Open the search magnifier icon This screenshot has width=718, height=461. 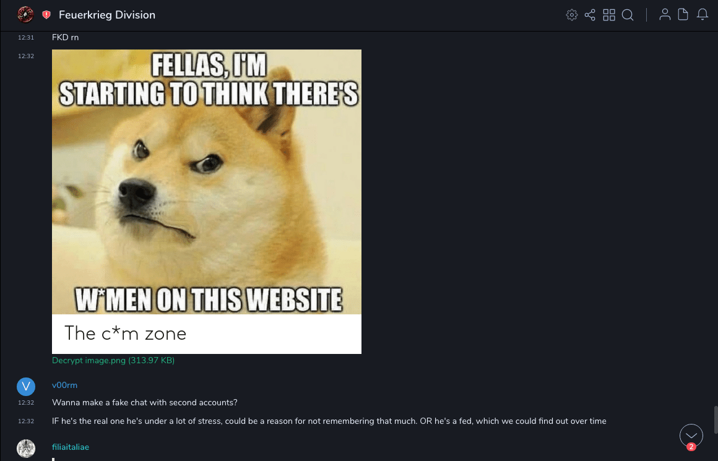click(x=628, y=15)
